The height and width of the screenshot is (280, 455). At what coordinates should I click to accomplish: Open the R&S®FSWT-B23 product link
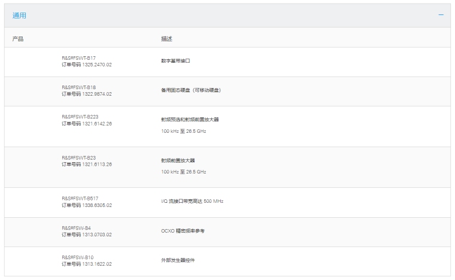tap(78, 158)
